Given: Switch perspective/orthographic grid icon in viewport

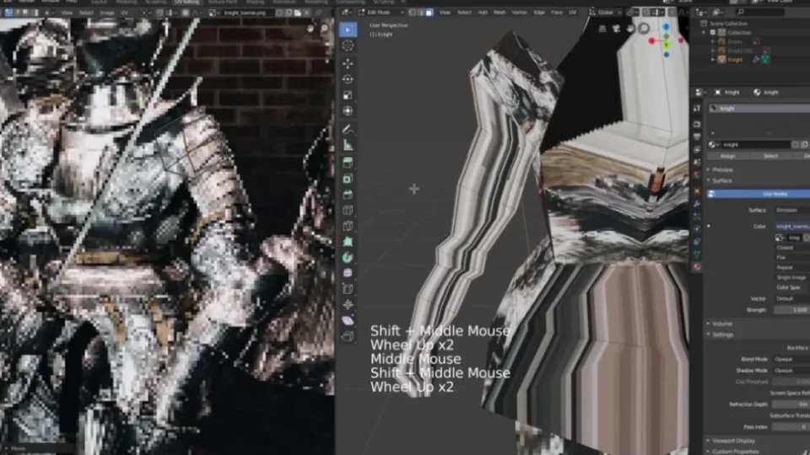Looking at the screenshot, I should (602, 29).
